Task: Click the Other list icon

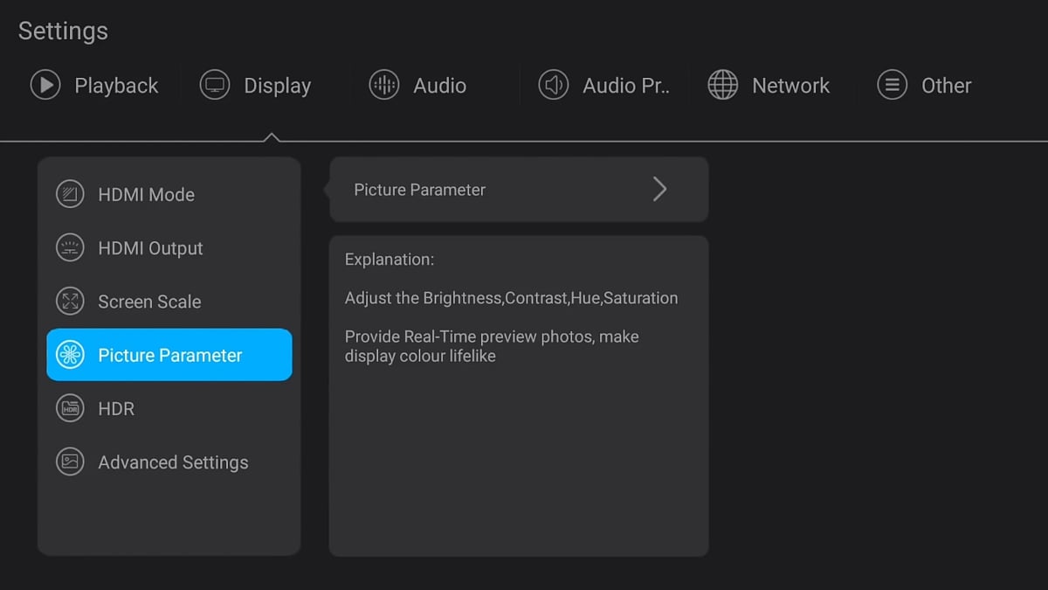Action: tap(892, 86)
